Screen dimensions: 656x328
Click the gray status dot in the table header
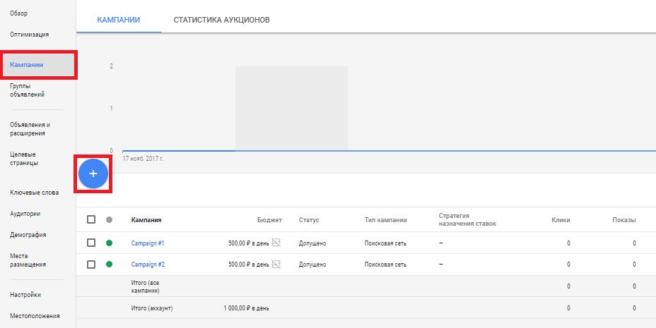tap(109, 220)
